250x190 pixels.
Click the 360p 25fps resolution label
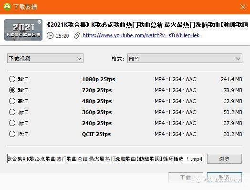[x=97, y=112]
